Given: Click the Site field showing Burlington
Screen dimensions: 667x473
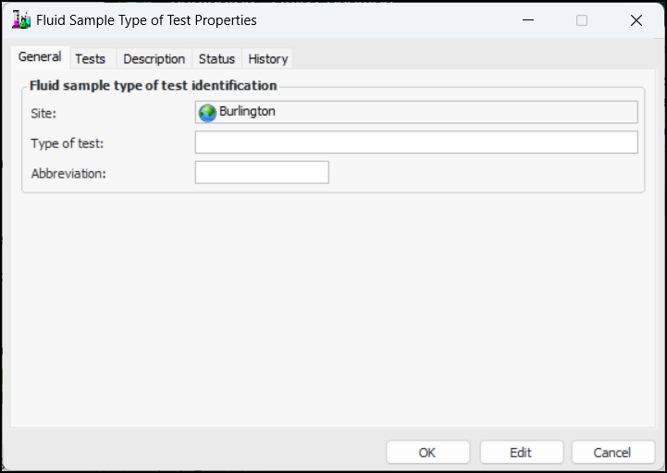Looking at the screenshot, I should pyautogui.click(x=416, y=112).
